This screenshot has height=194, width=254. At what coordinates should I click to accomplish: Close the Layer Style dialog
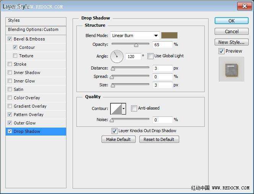tap(244, 6)
